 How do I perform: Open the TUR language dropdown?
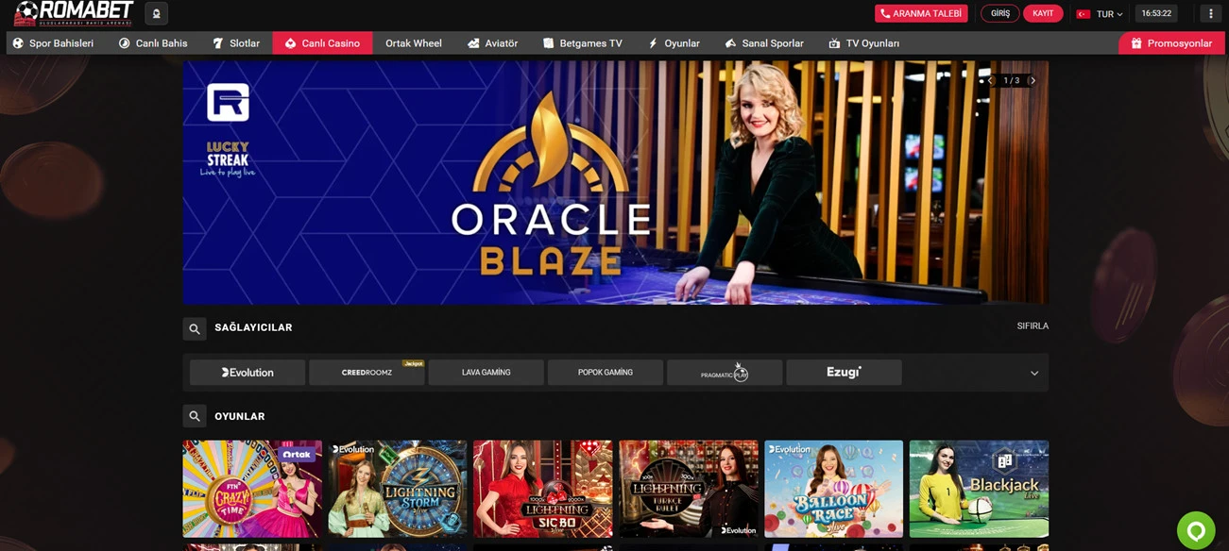coord(1100,14)
